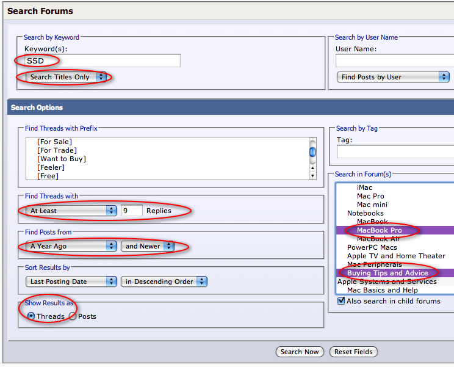Select Apple TV and Home Theater forum
454x367 pixels.
coord(396,256)
